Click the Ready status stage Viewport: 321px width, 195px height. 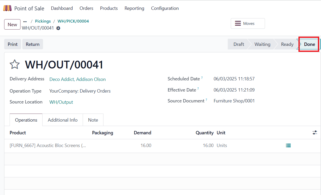(x=287, y=44)
